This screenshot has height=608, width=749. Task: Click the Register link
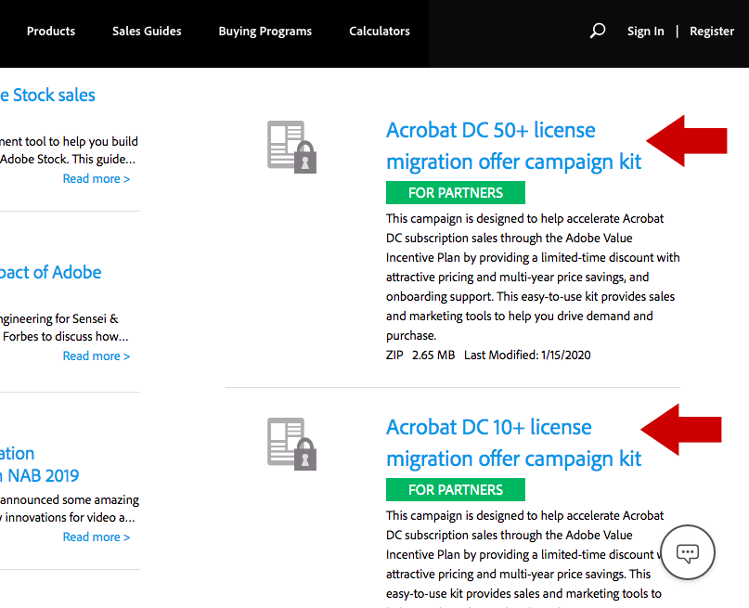point(712,31)
